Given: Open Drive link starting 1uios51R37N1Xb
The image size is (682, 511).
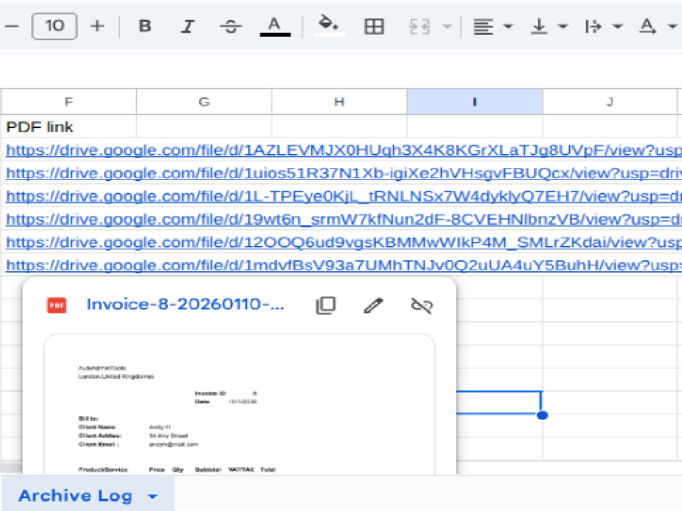Looking at the screenshot, I should coord(344,173).
